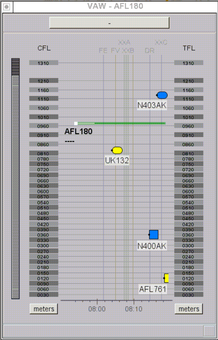The image size is (218, 340).
Task: Click the window menu icon in title bar
Action: (6, 7)
